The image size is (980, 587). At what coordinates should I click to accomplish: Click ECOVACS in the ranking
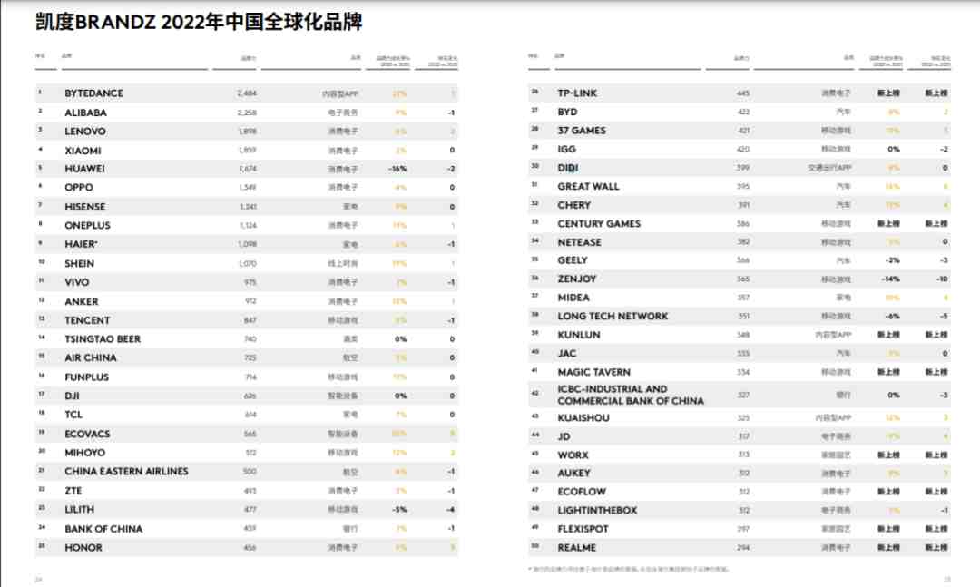87,434
